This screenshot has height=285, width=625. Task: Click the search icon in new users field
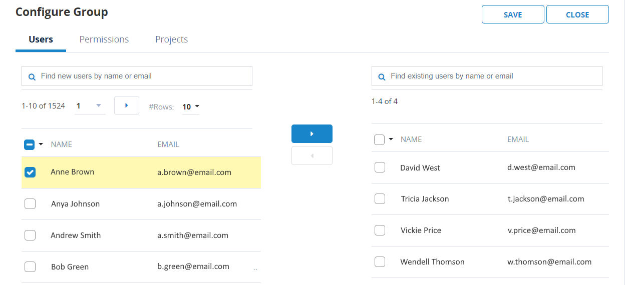[x=32, y=77]
